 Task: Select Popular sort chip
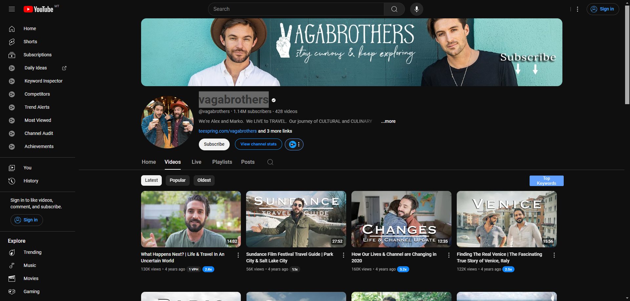pyautogui.click(x=178, y=180)
